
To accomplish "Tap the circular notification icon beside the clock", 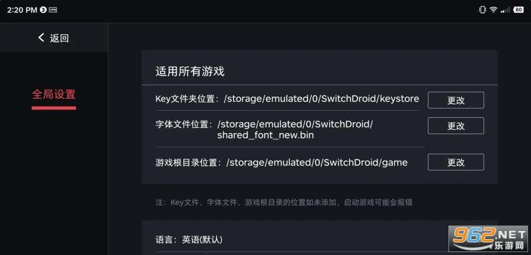I will [43, 10].
